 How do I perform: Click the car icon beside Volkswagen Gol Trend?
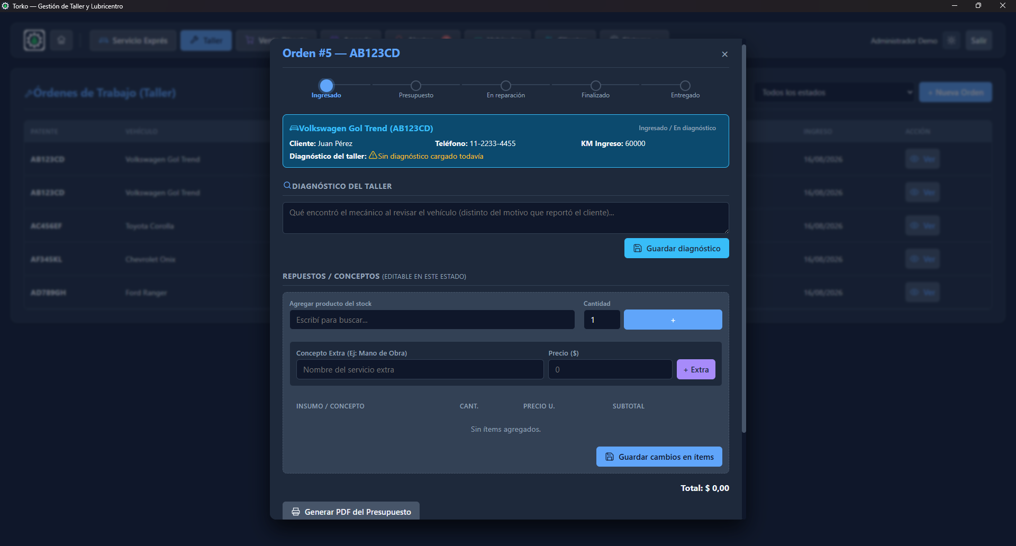point(294,128)
